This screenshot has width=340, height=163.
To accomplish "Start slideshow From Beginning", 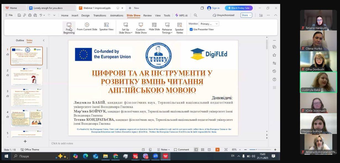I will pyautogui.click(x=69, y=28).
